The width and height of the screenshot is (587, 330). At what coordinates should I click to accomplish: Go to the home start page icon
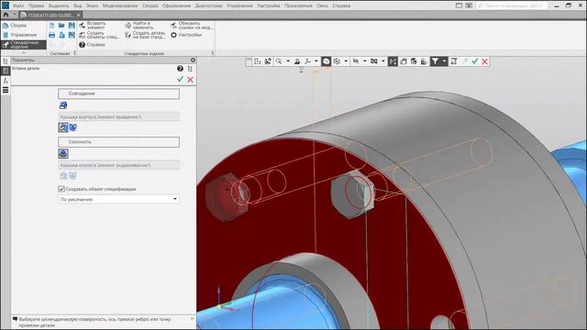(x=6, y=15)
